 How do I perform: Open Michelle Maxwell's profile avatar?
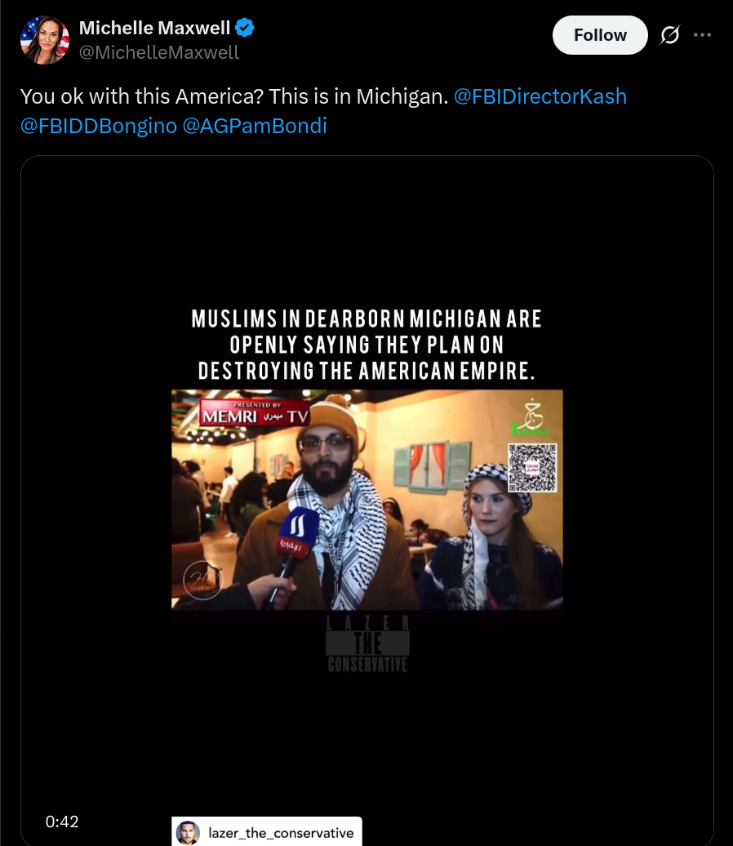45,40
